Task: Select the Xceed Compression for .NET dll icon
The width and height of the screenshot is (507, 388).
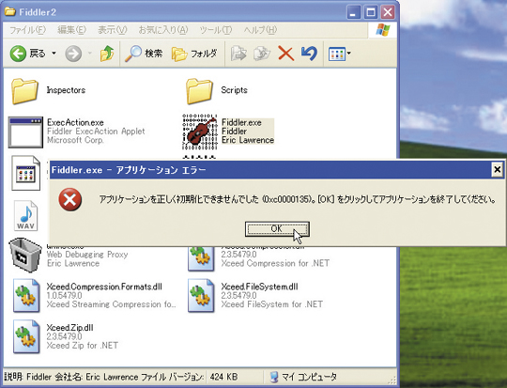Action: point(201,258)
